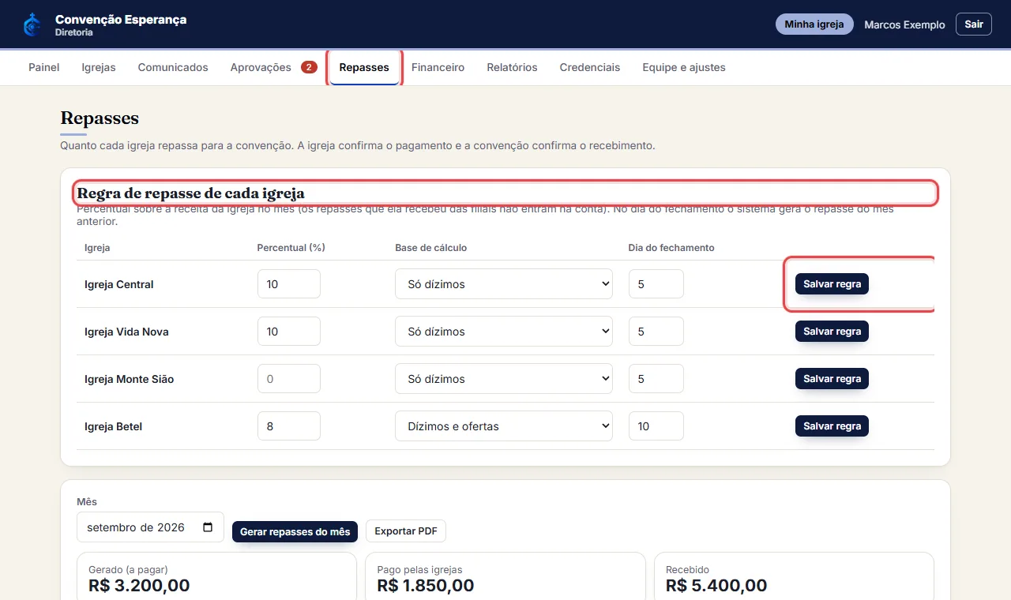Save the rule for Igreja Vida Nova

pos(832,332)
